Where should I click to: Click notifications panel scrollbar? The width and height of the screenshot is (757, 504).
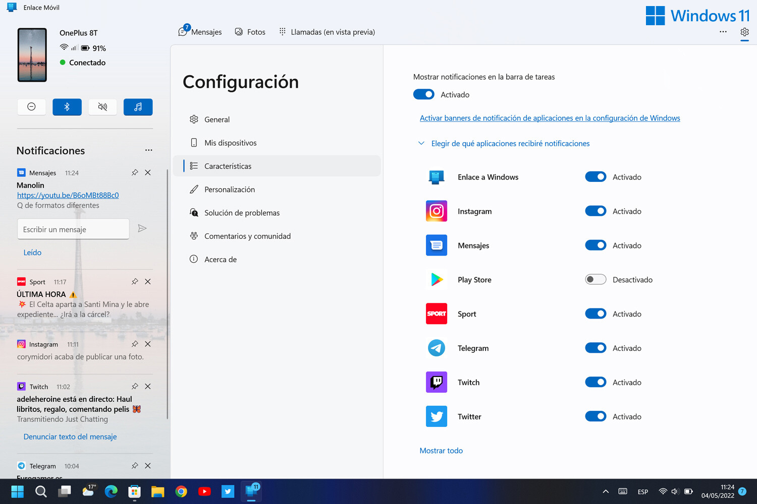coord(167,294)
